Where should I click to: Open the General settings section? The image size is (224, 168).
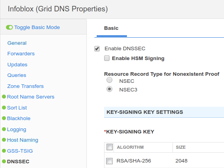tap(17, 43)
